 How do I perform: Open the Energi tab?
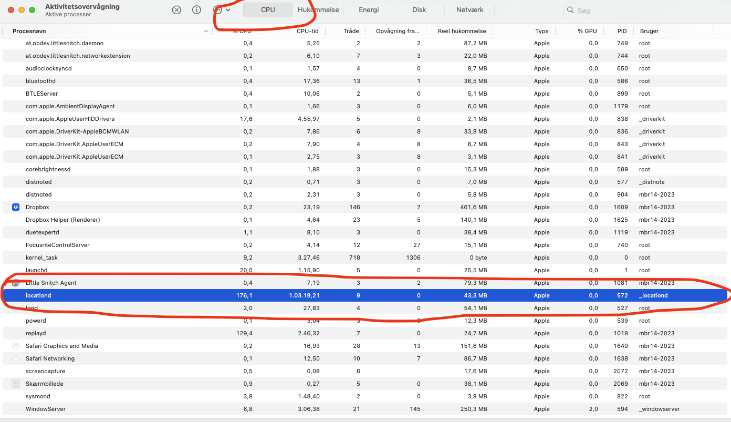[369, 10]
